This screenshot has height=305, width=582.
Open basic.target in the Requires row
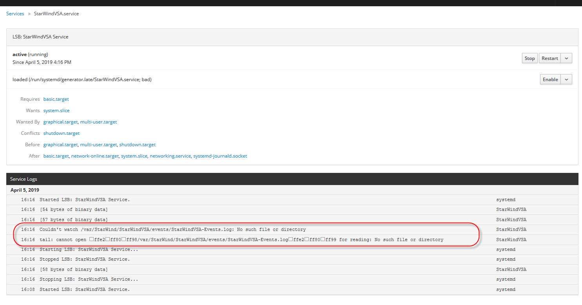pyautogui.click(x=56, y=99)
